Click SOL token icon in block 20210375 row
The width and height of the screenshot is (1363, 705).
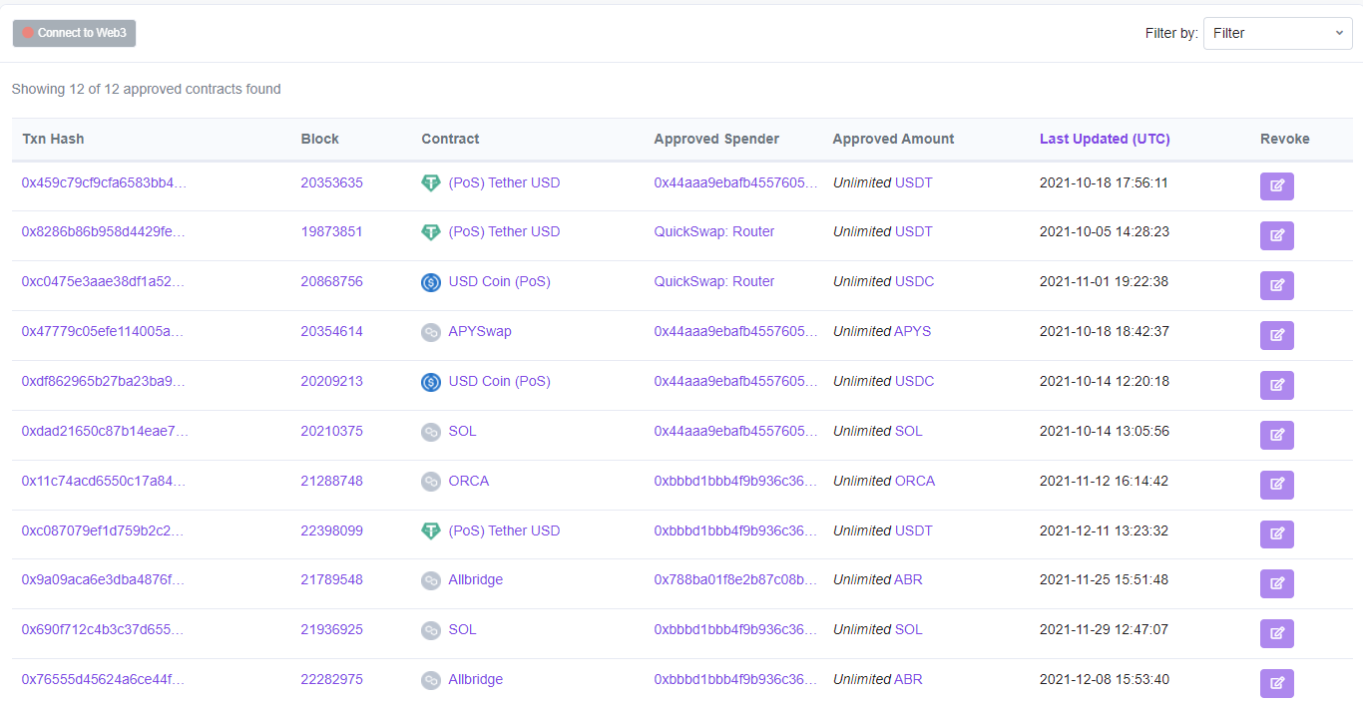(x=431, y=432)
